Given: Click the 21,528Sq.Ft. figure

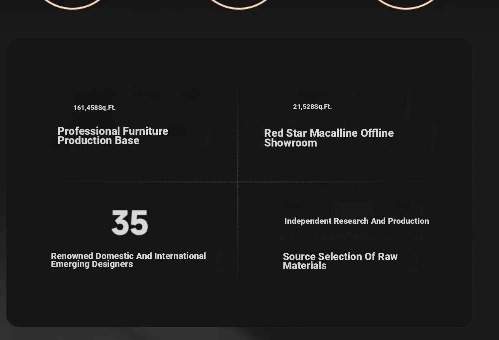Looking at the screenshot, I should pos(312,107).
